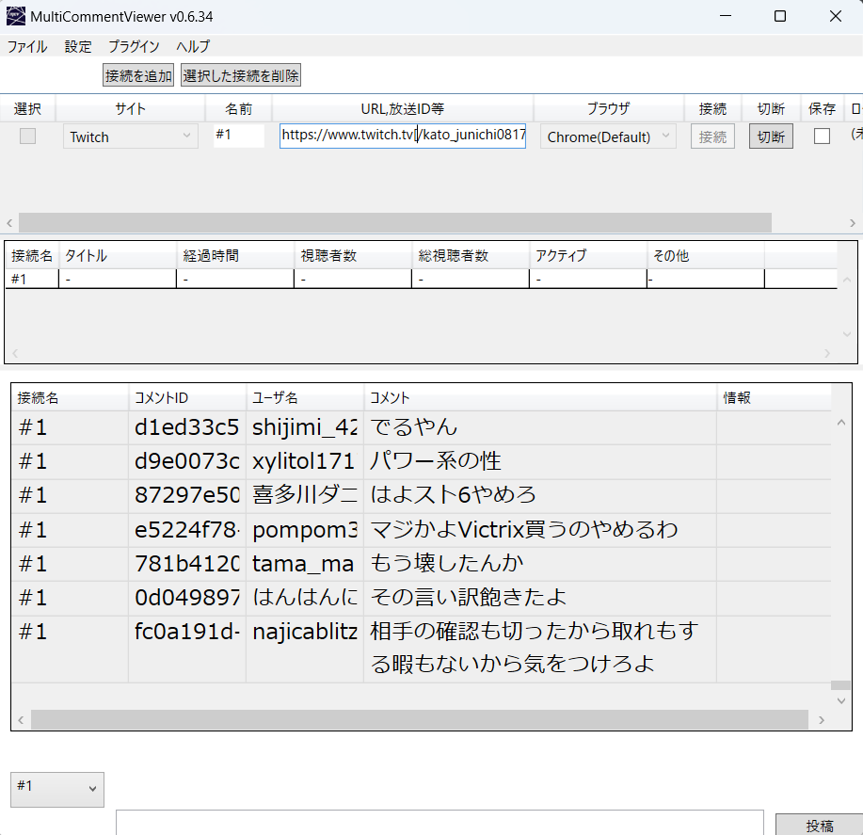Expand the #1 connection selector near the post box

(57, 789)
